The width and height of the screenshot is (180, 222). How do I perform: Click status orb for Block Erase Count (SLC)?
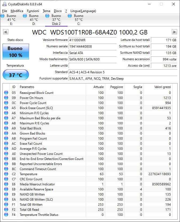click(6, 108)
